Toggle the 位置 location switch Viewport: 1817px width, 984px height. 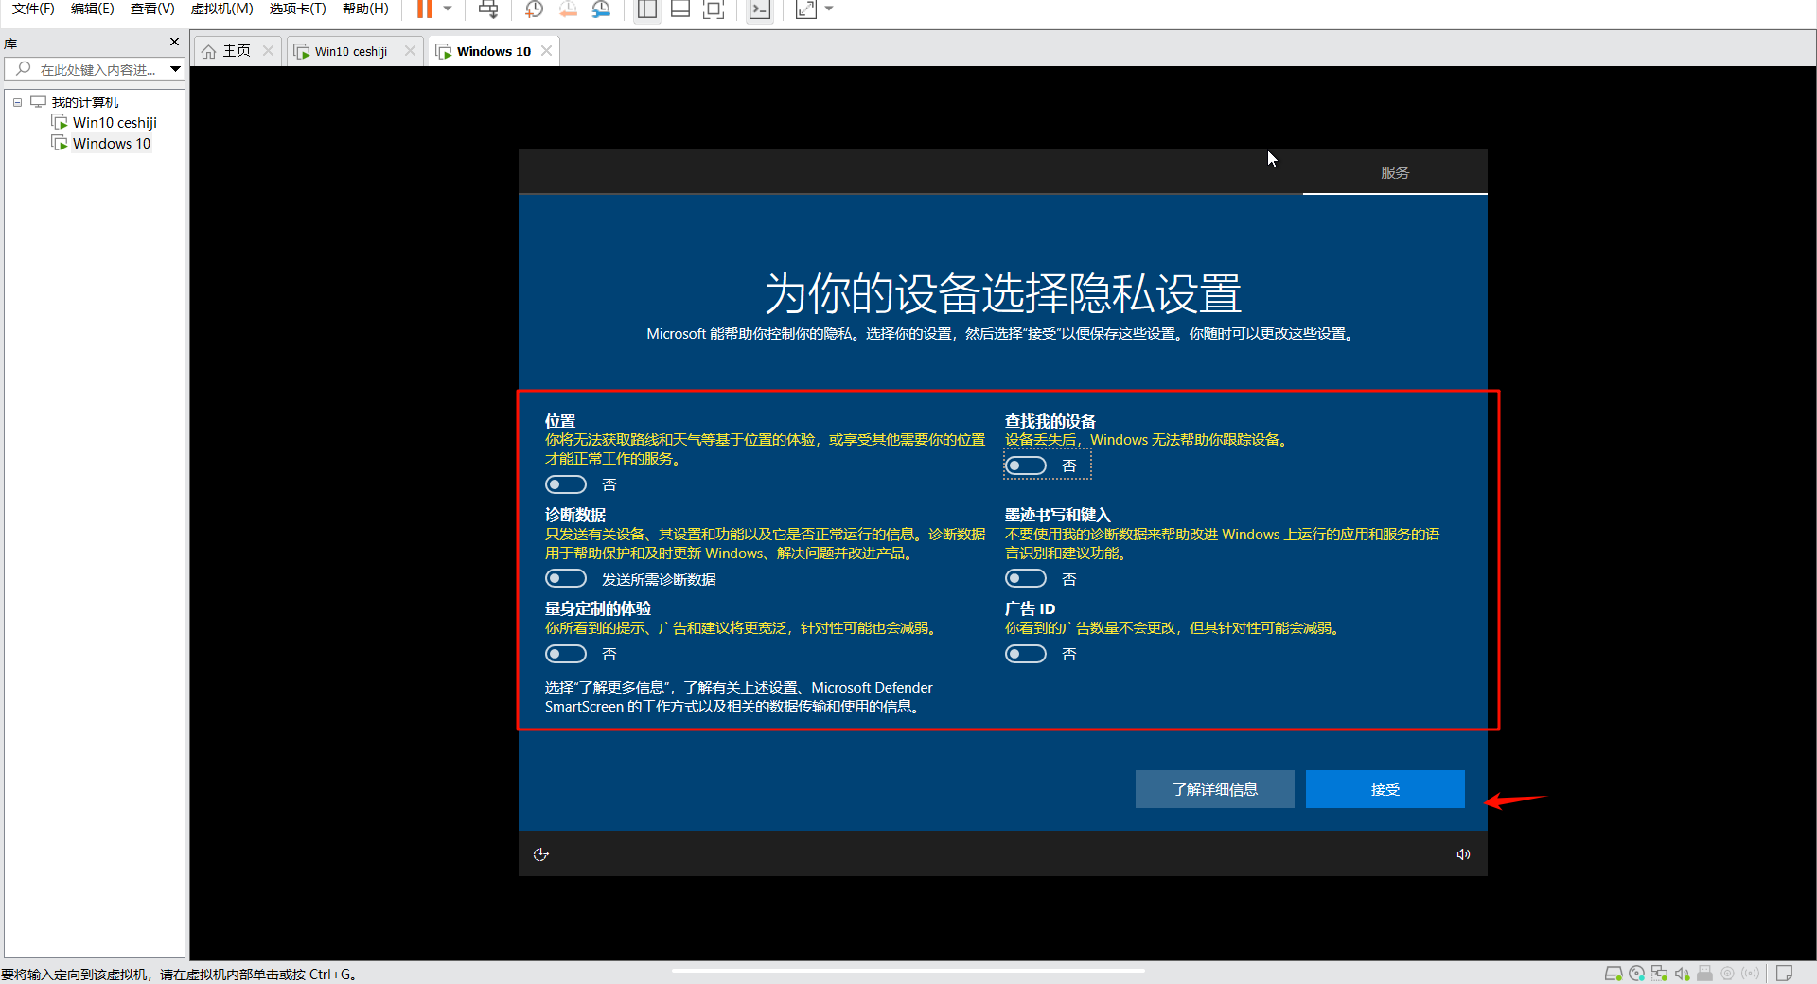click(x=566, y=484)
